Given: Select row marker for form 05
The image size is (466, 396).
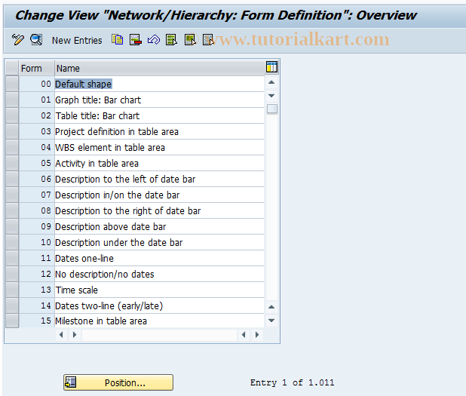Looking at the screenshot, I should coord(12,163).
